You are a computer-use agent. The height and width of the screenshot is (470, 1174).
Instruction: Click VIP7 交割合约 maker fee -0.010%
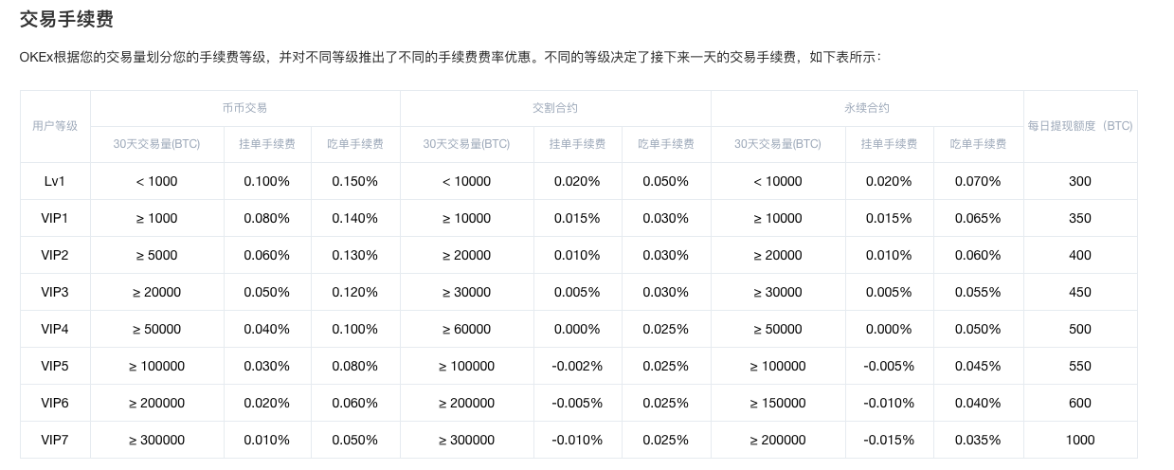pos(577,440)
